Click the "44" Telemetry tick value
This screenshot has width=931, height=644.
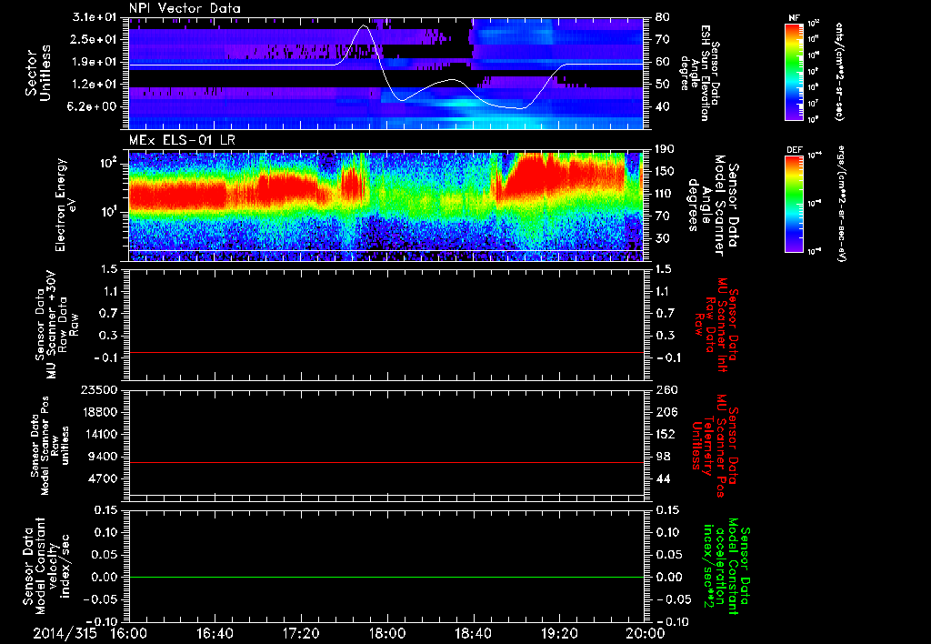click(x=662, y=478)
